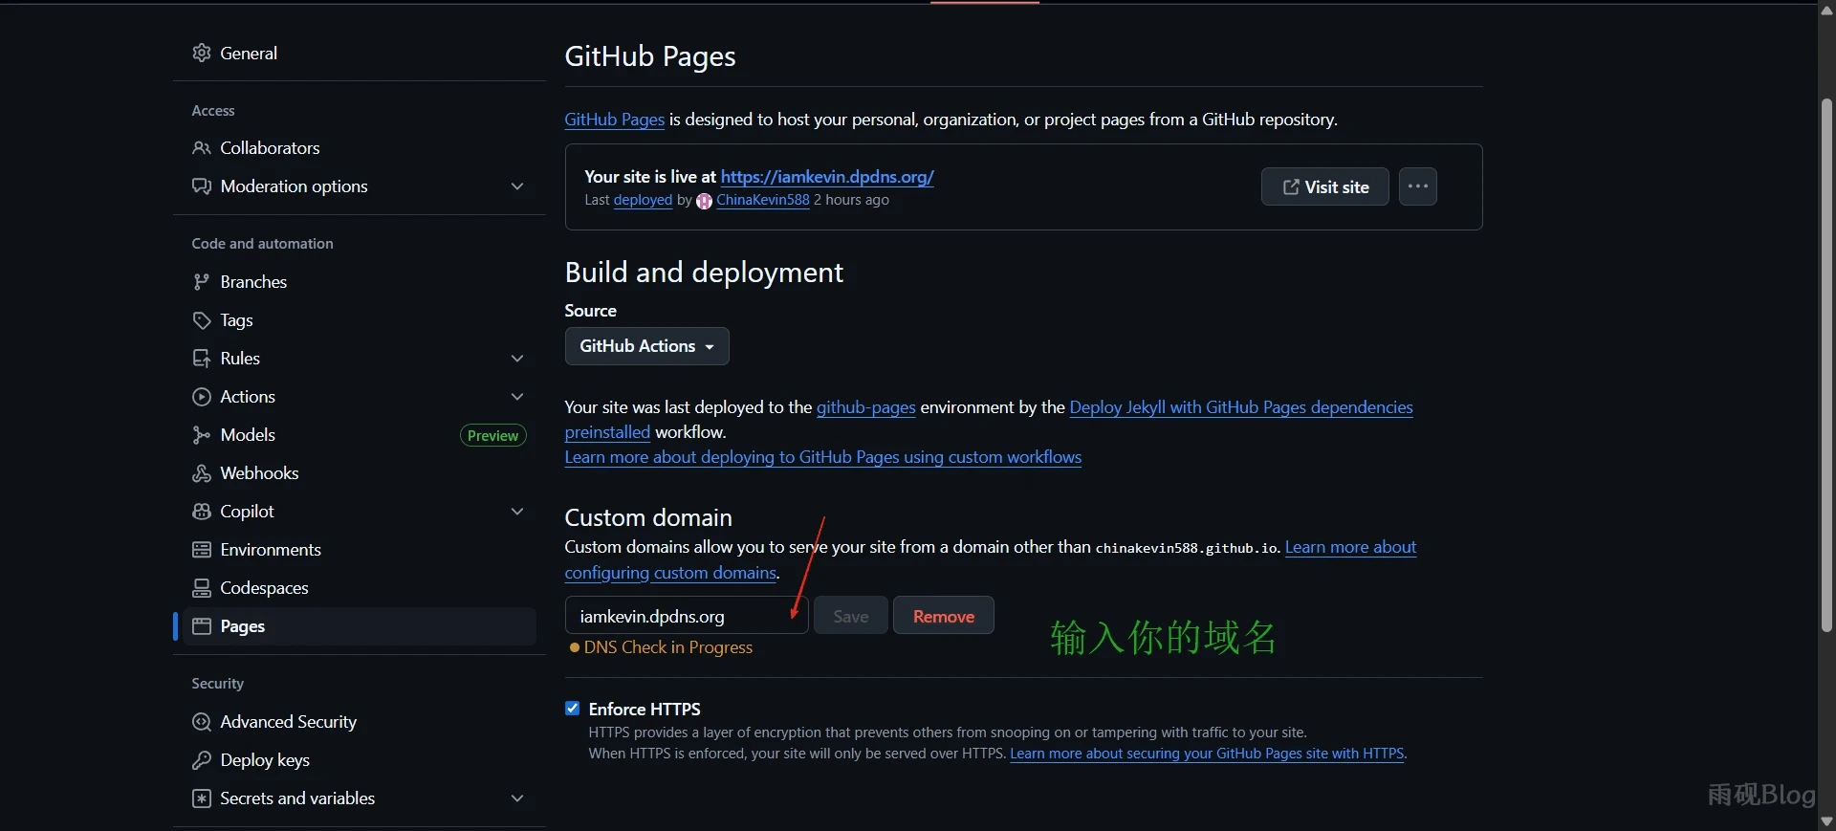Click the Branches git-branch icon

tap(201, 282)
